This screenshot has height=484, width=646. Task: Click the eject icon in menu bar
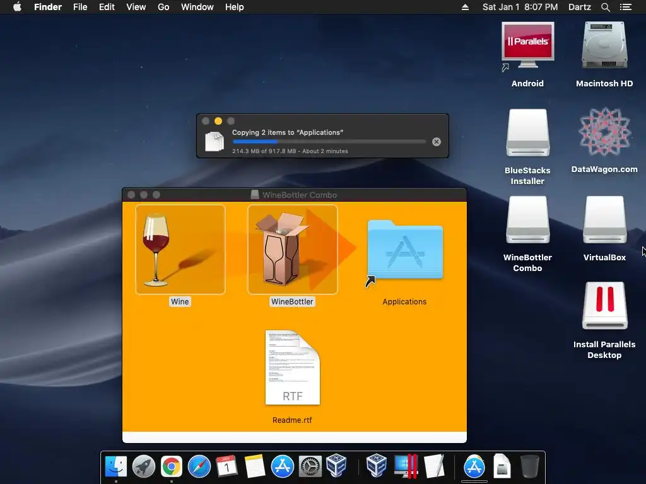(x=465, y=7)
